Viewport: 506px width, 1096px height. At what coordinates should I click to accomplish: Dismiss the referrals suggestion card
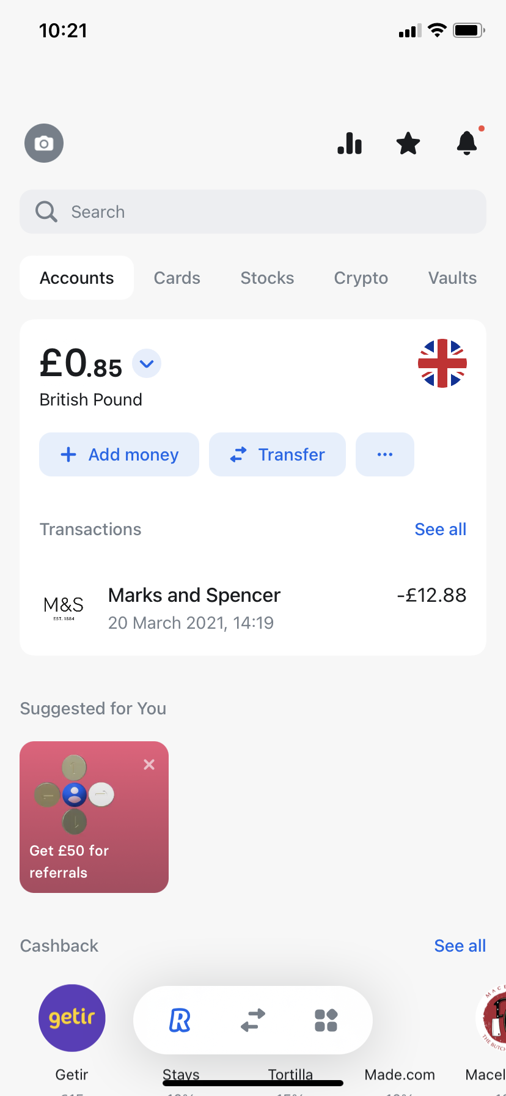pos(149,765)
